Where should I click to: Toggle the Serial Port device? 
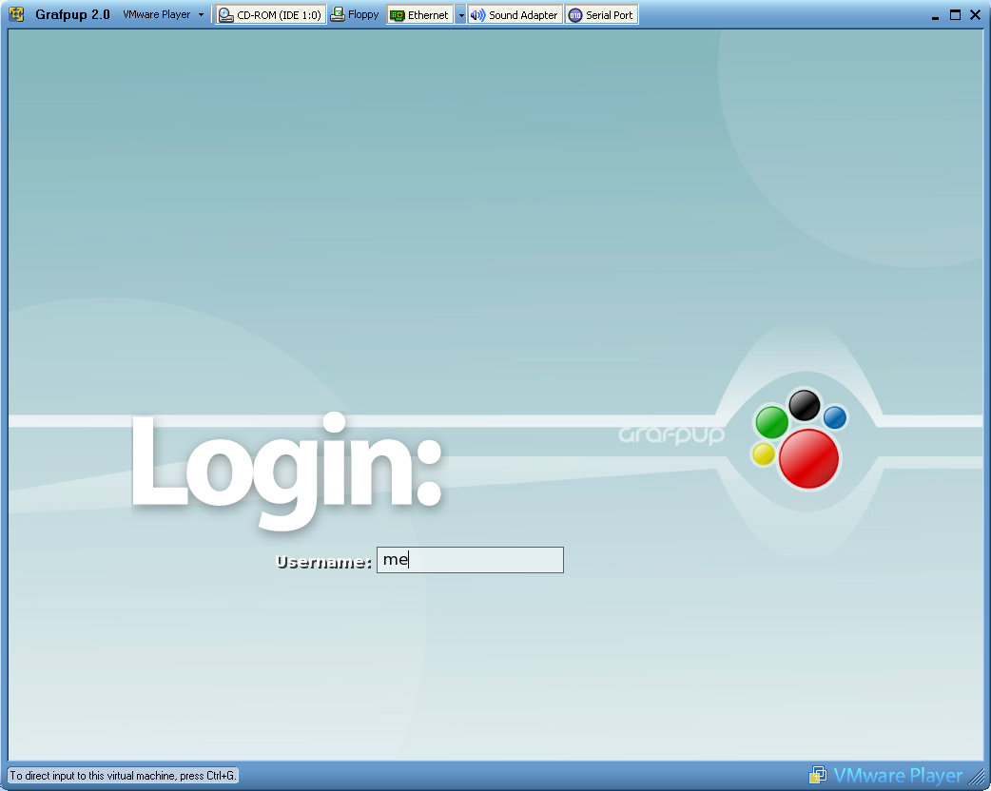tap(601, 15)
